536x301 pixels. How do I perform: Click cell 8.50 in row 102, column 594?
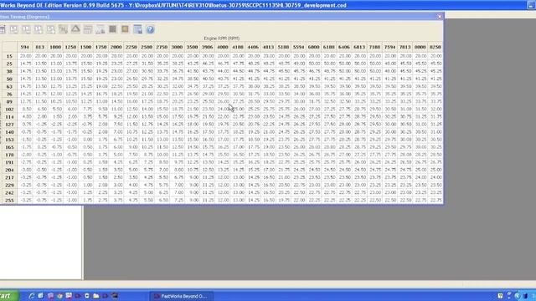click(x=25, y=110)
